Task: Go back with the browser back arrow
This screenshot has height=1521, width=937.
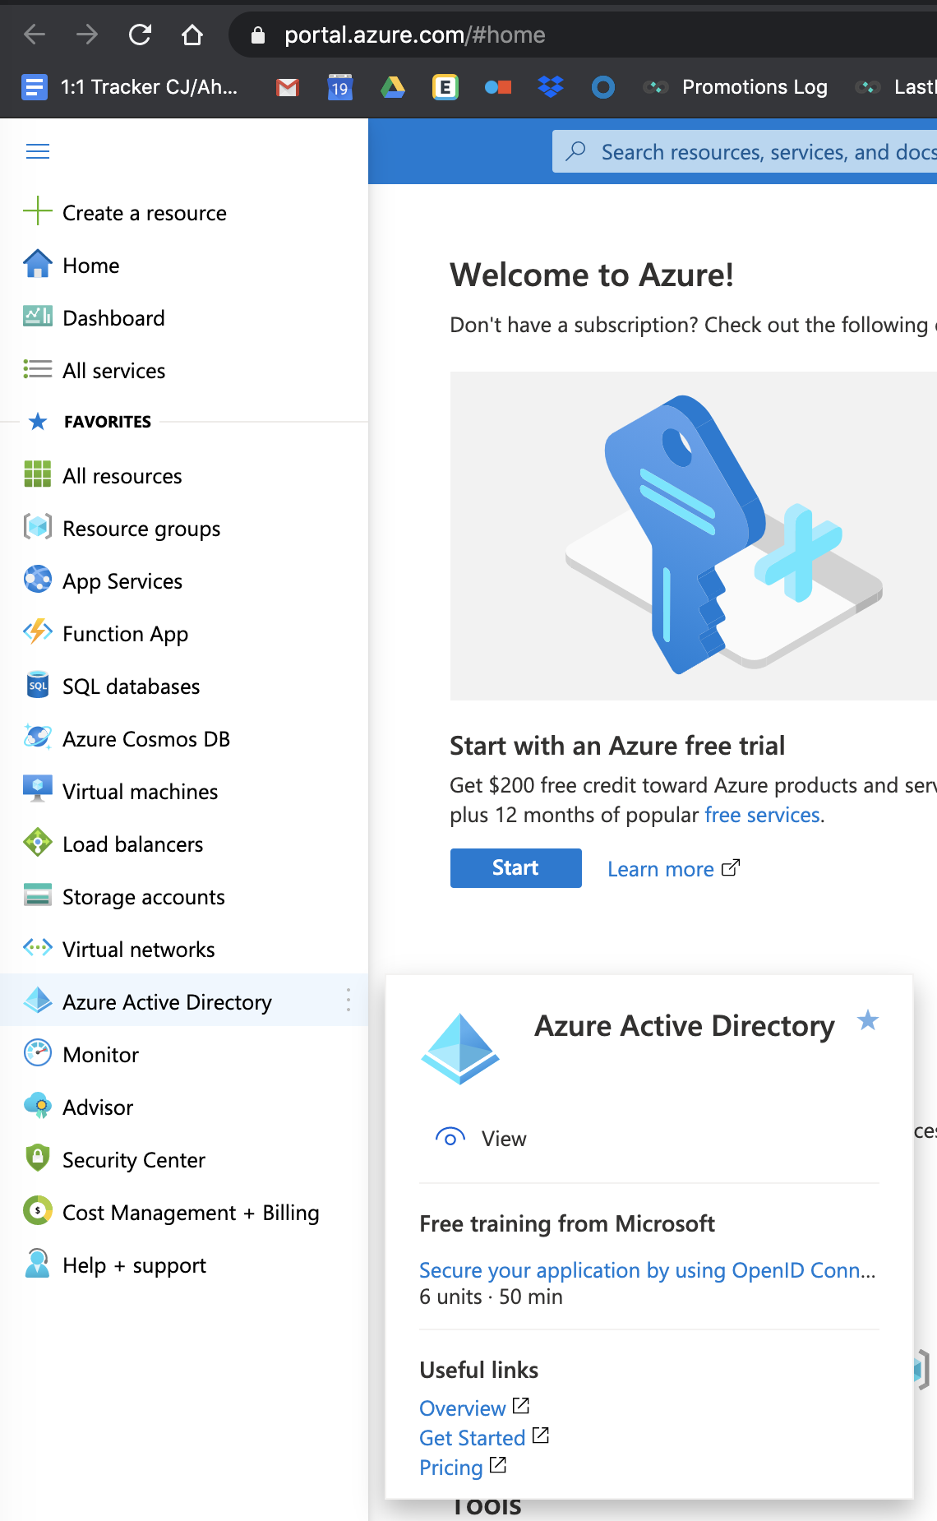Action: tap(35, 35)
